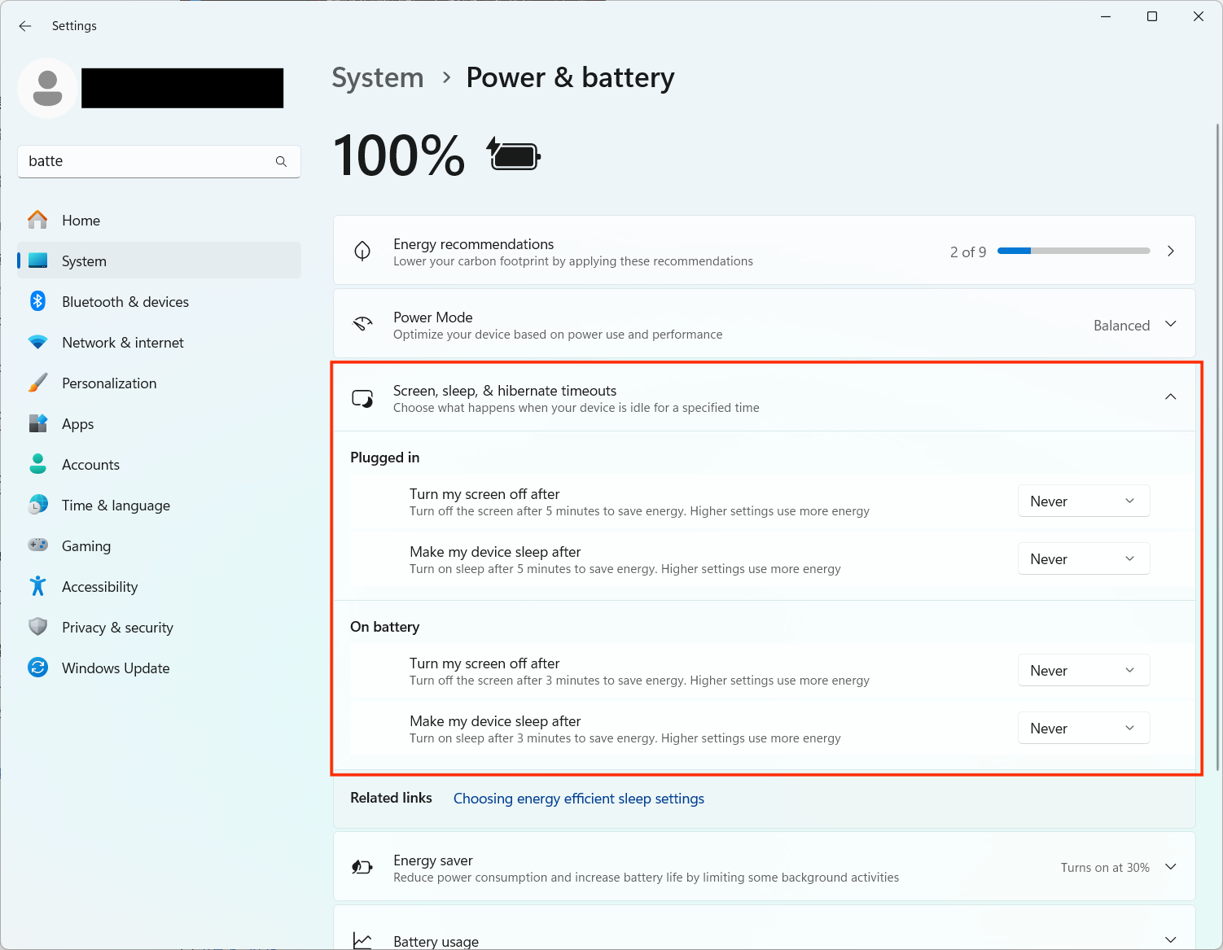The image size is (1223, 950).
Task: Open plugged in screen off dropdown
Action: 1083,501
